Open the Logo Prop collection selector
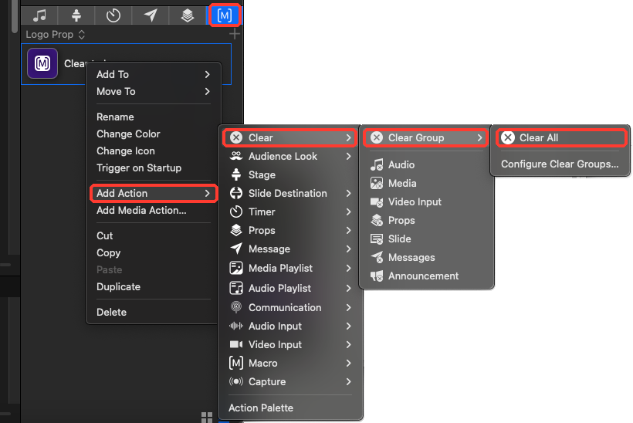The image size is (633, 423). tap(55, 35)
